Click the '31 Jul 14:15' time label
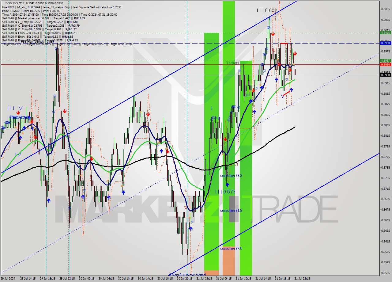 pyautogui.click(x=264, y=279)
